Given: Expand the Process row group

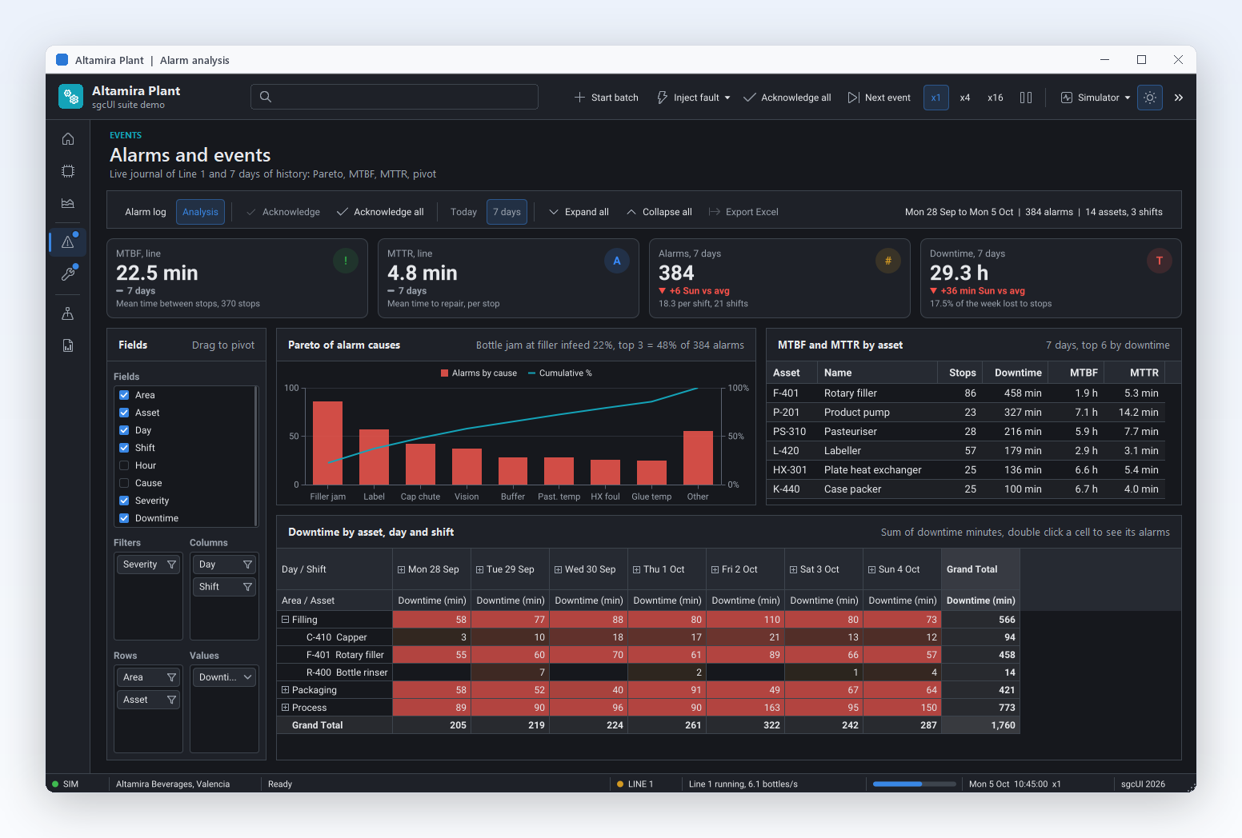Looking at the screenshot, I should (x=285, y=708).
